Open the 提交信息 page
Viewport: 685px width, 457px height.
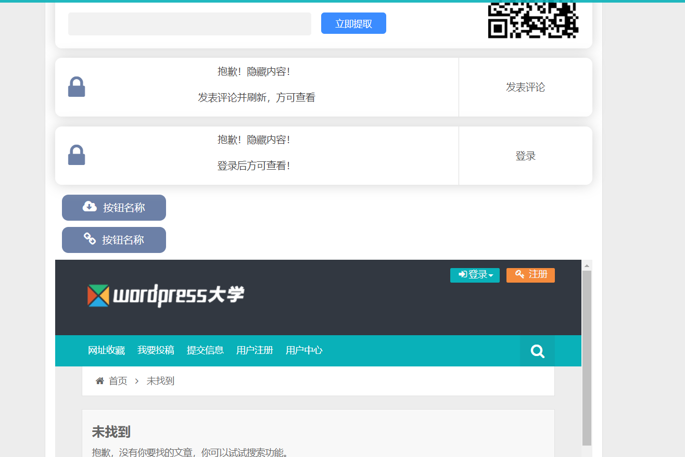(x=205, y=350)
